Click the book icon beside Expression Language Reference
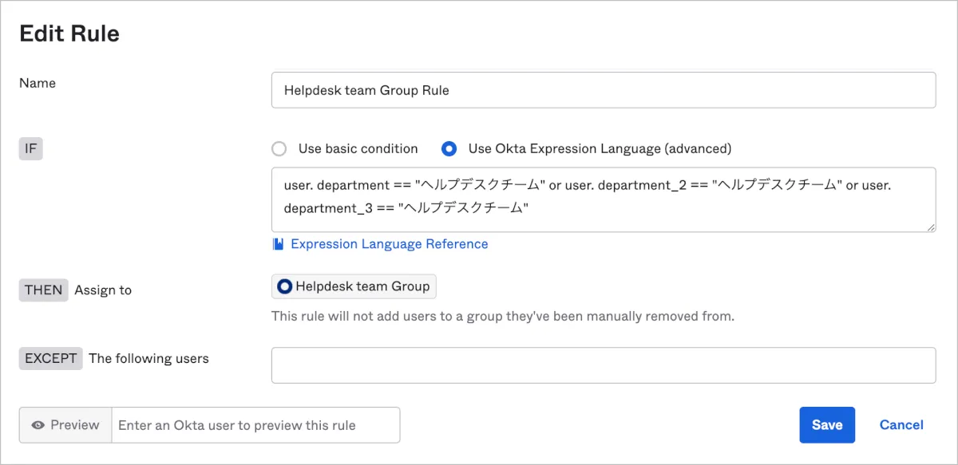This screenshot has width=958, height=465. 278,244
